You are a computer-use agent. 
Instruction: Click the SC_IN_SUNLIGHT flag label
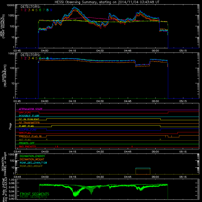[29, 119]
